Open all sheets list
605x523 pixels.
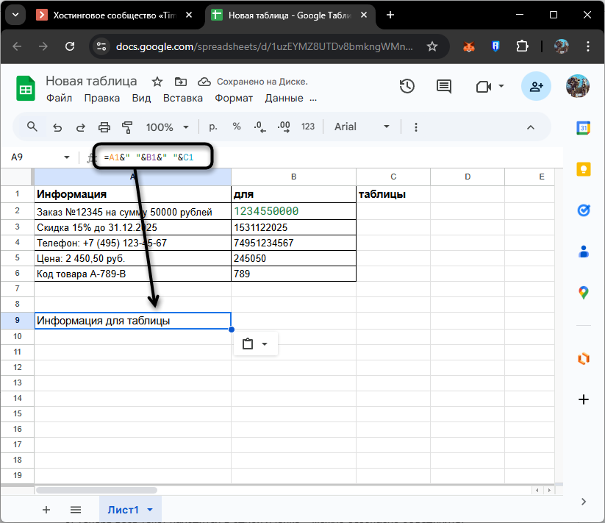tap(76, 510)
